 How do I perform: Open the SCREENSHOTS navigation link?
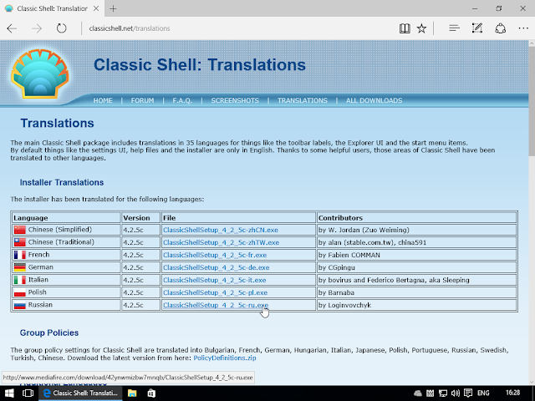(x=235, y=100)
